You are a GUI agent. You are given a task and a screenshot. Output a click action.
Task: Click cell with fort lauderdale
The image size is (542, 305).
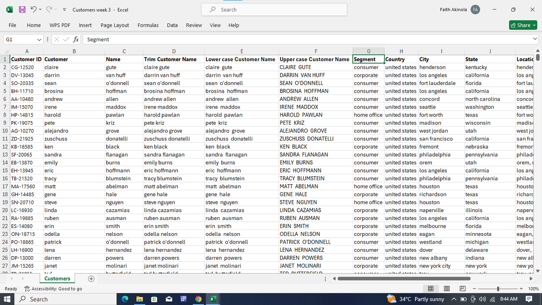click(441, 83)
